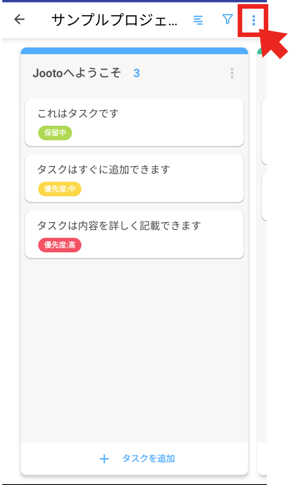
Task: Open the options menu for the Jootoへようこそ list
Action: coord(232,73)
